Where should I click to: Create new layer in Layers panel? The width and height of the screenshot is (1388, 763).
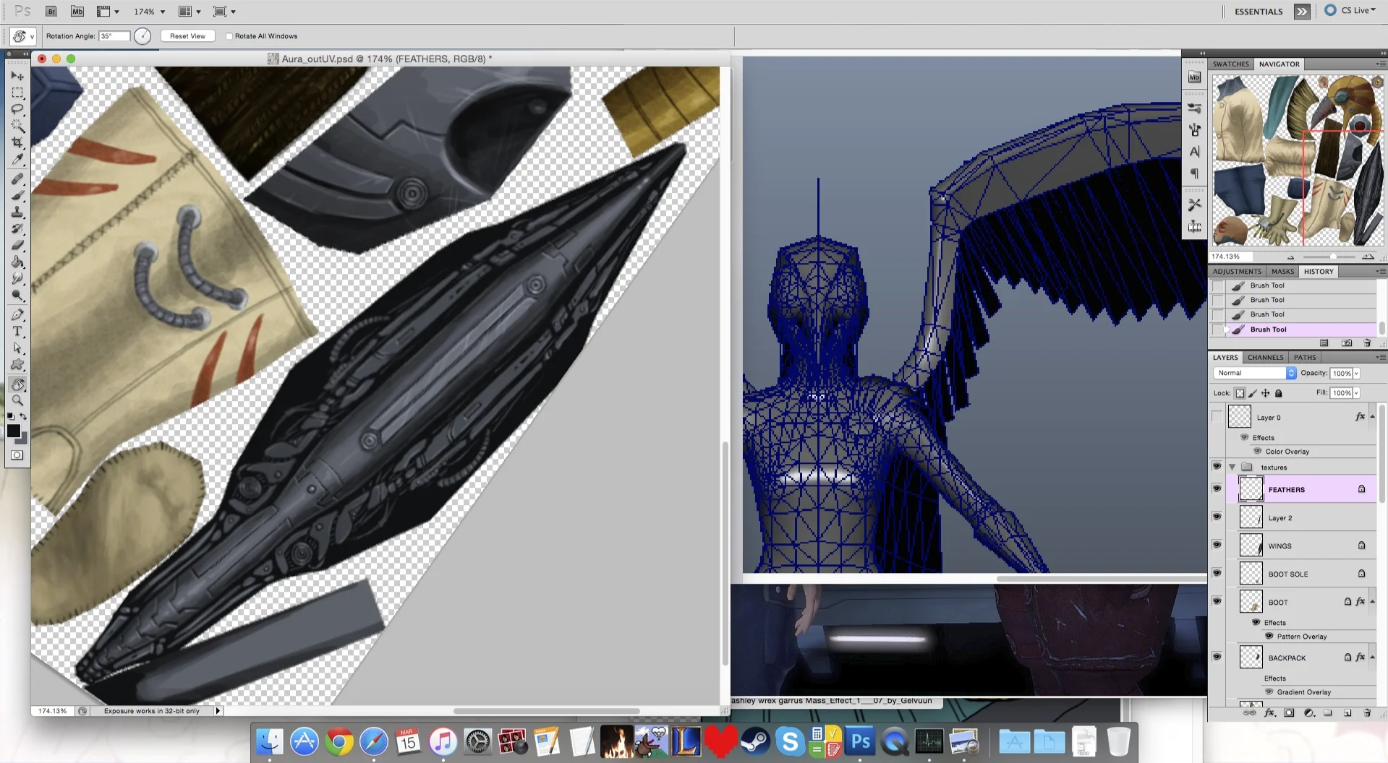click(1347, 712)
